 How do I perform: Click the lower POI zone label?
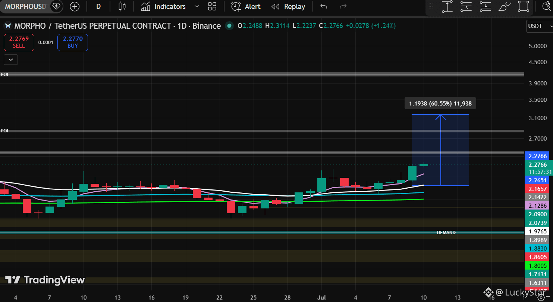[x=4, y=131]
